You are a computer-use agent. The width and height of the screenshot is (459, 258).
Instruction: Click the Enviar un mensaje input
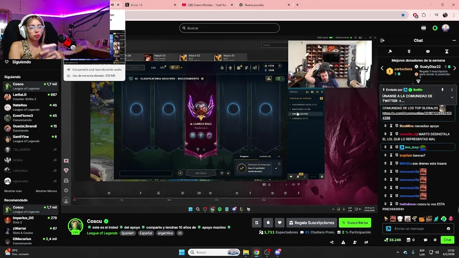coord(419,229)
